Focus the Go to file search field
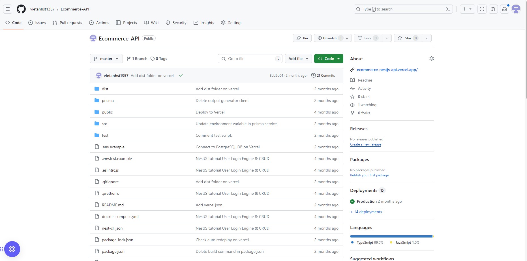 click(250, 59)
